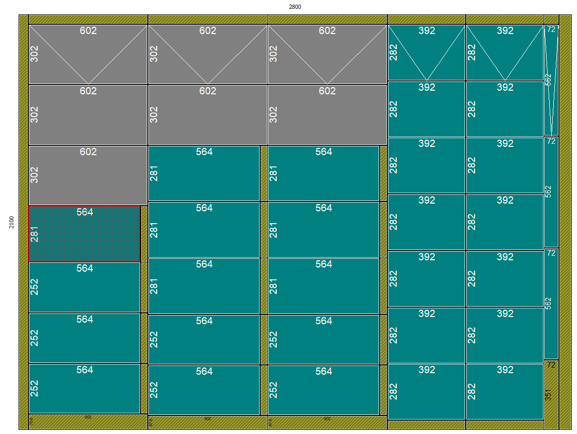The width and height of the screenshot is (577, 434).
Task: Select 72×562 panel directly above the 72×351 offcut
Action: pyautogui.click(x=551, y=304)
